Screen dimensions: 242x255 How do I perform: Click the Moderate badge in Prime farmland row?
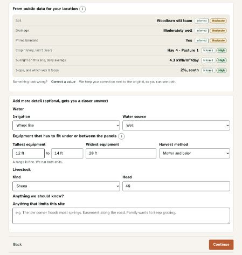[x=218, y=40]
